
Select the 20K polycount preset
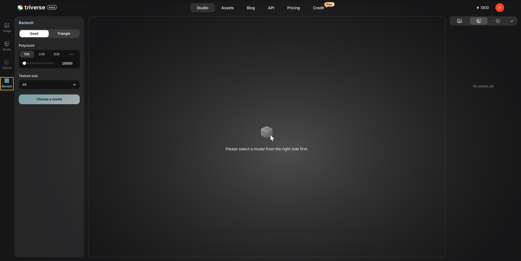[42, 54]
